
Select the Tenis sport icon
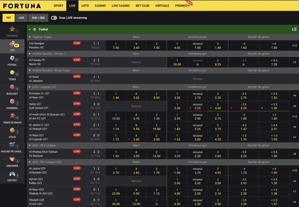pyautogui.click(x=12, y=73)
